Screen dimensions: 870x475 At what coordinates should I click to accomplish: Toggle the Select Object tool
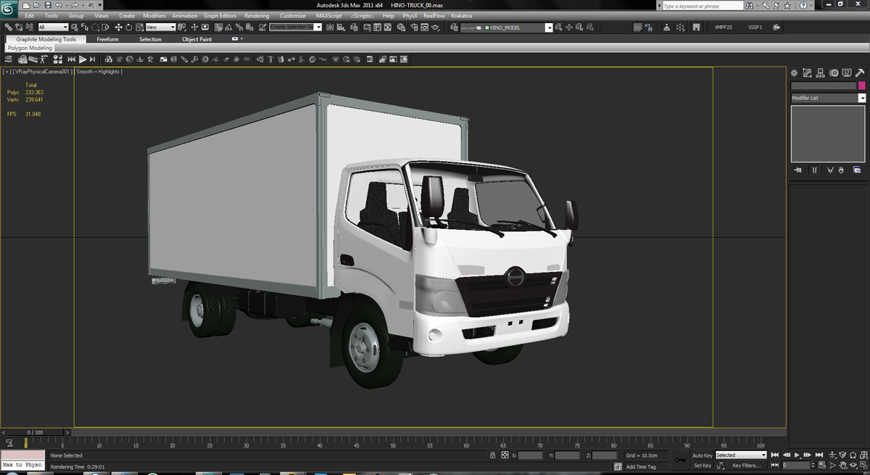click(x=75, y=28)
